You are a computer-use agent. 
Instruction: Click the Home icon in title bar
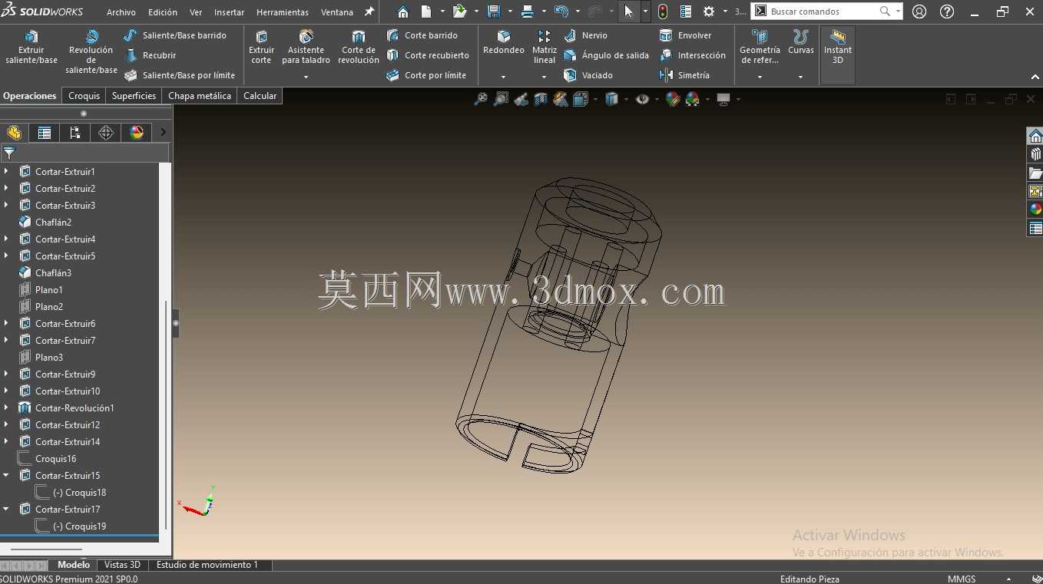pyautogui.click(x=403, y=12)
